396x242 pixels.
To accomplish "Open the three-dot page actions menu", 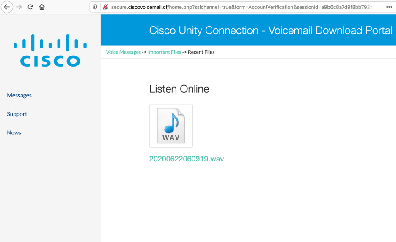I will pyautogui.click(x=389, y=7).
